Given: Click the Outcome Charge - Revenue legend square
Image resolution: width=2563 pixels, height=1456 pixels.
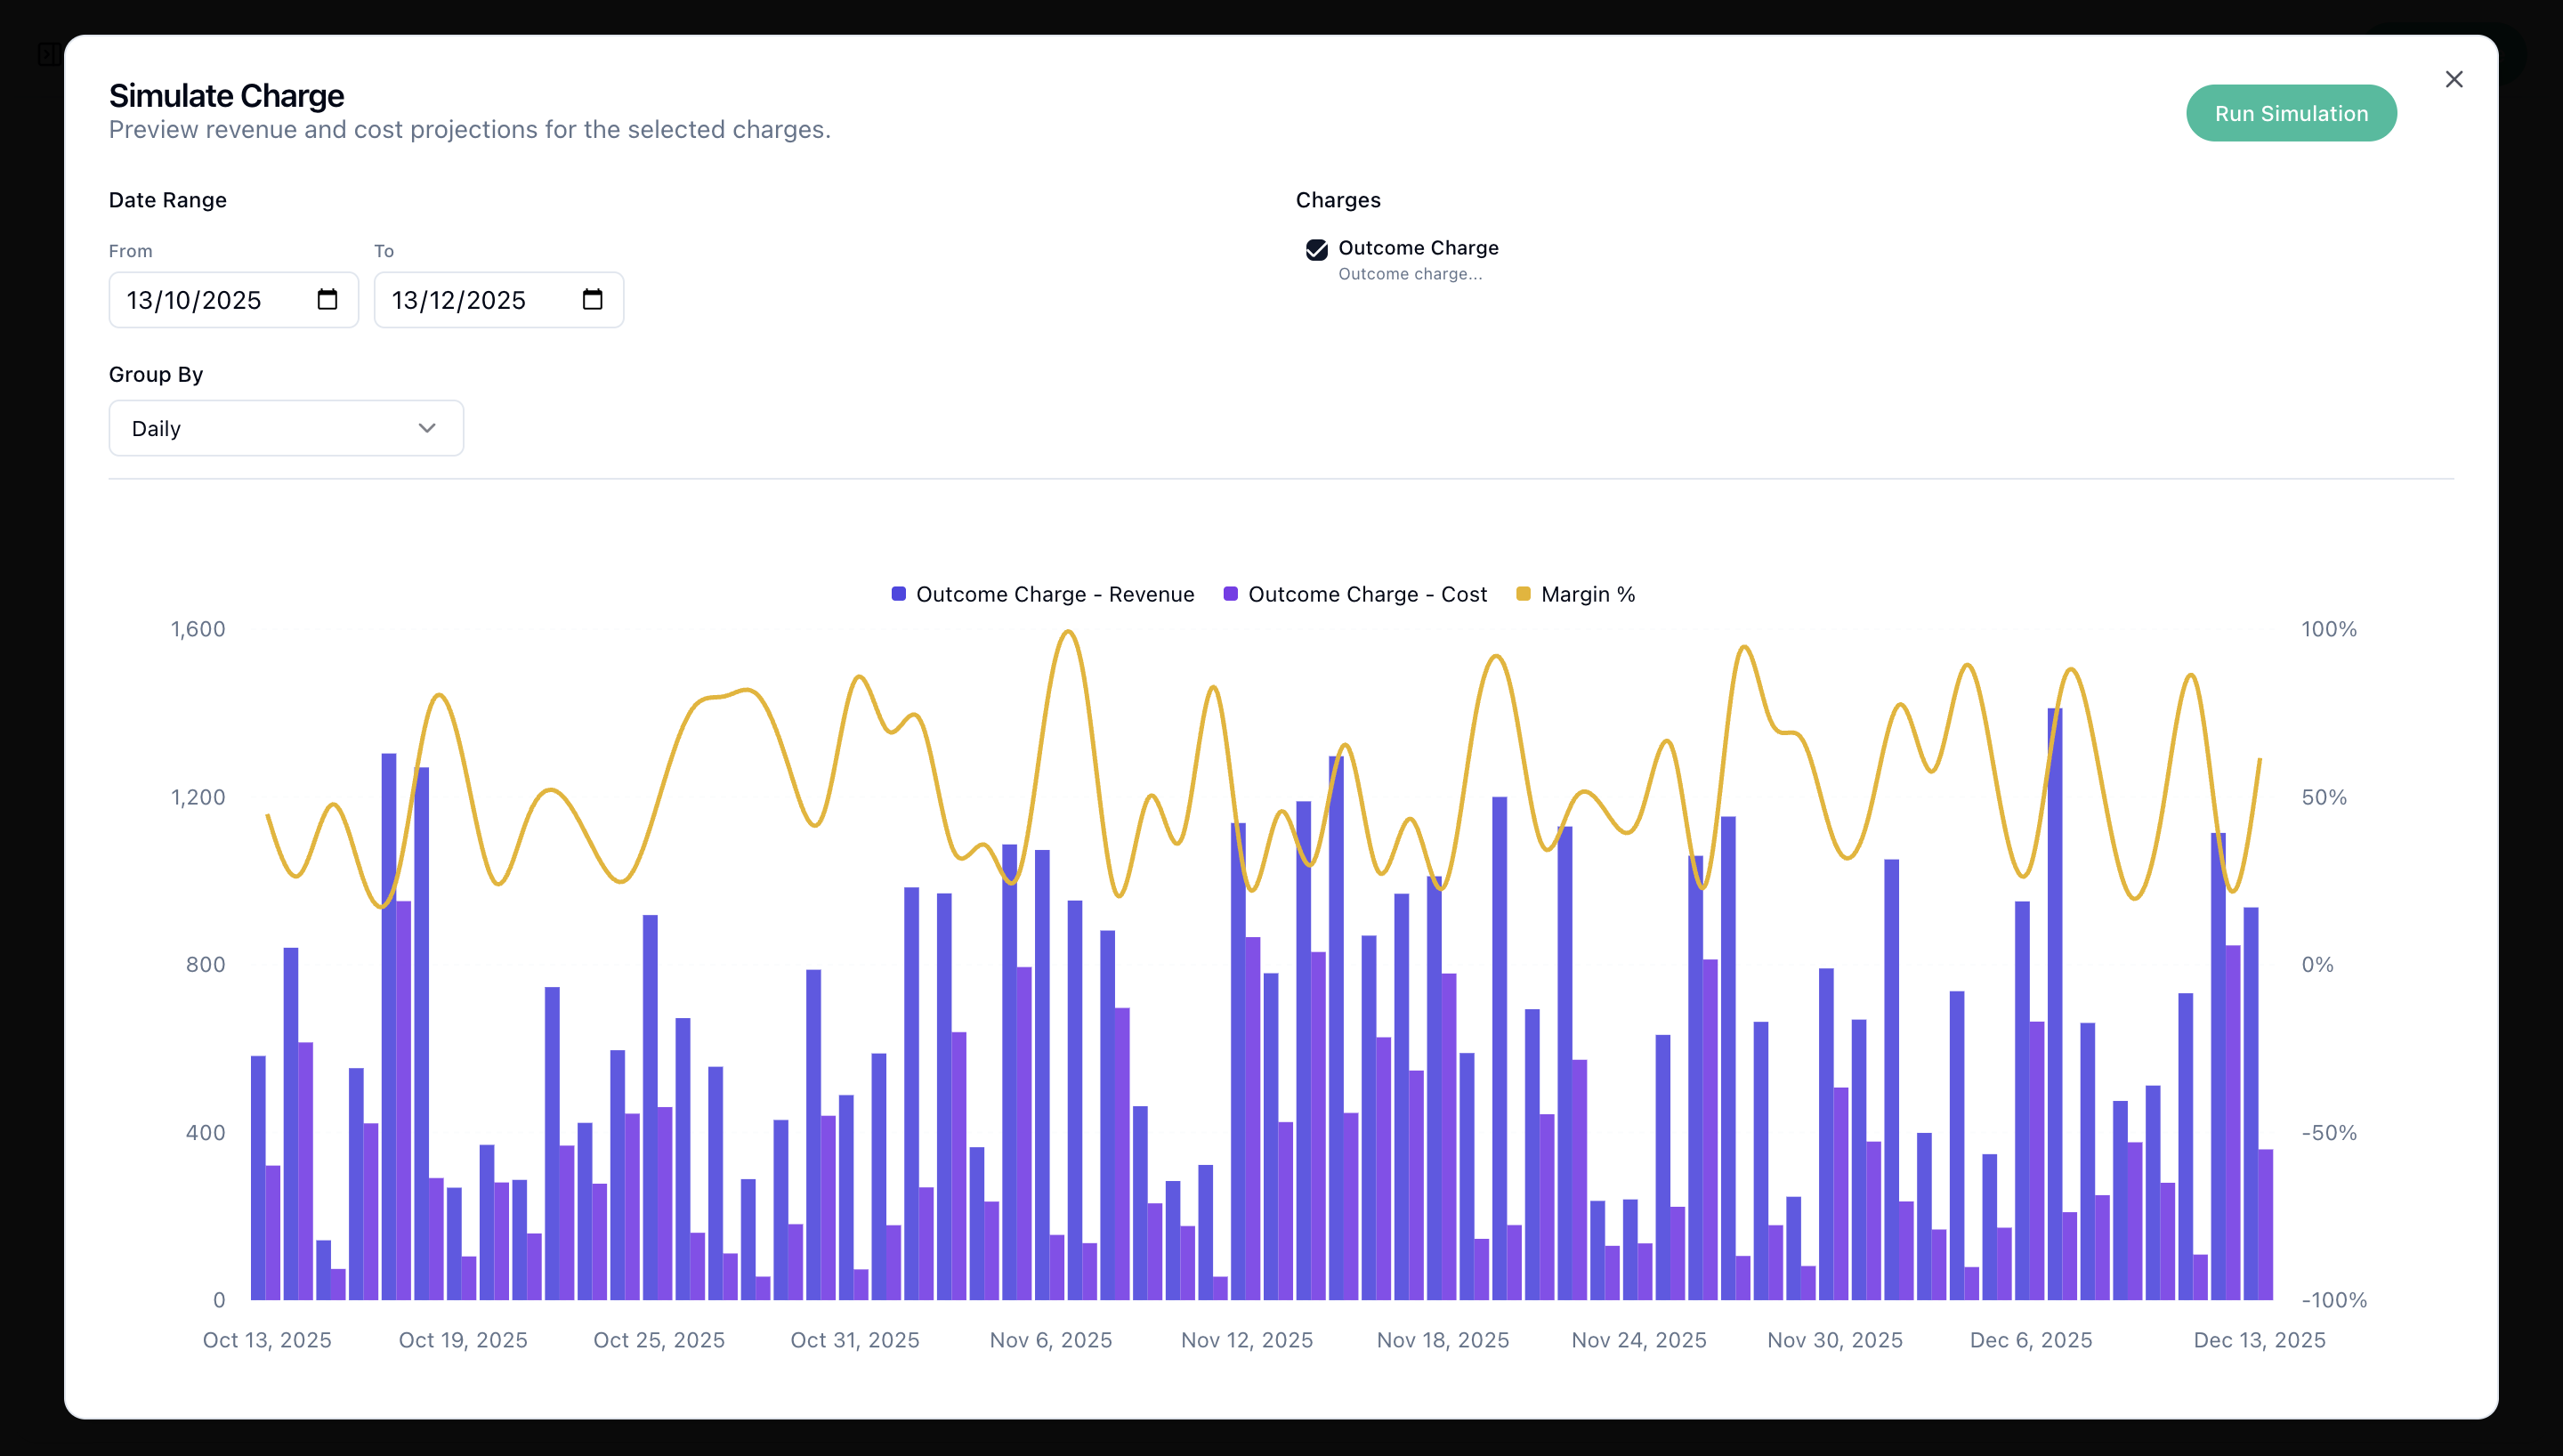Looking at the screenshot, I should tap(897, 593).
